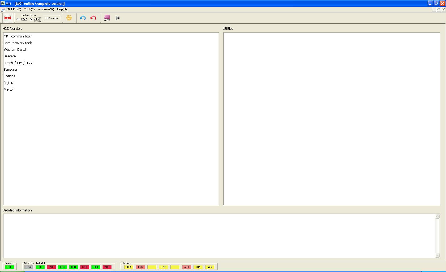Image resolution: width=446 pixels, height=272 pixels.
Task: Click inside the Detailed information text box
Action: (x=219, y=236)
